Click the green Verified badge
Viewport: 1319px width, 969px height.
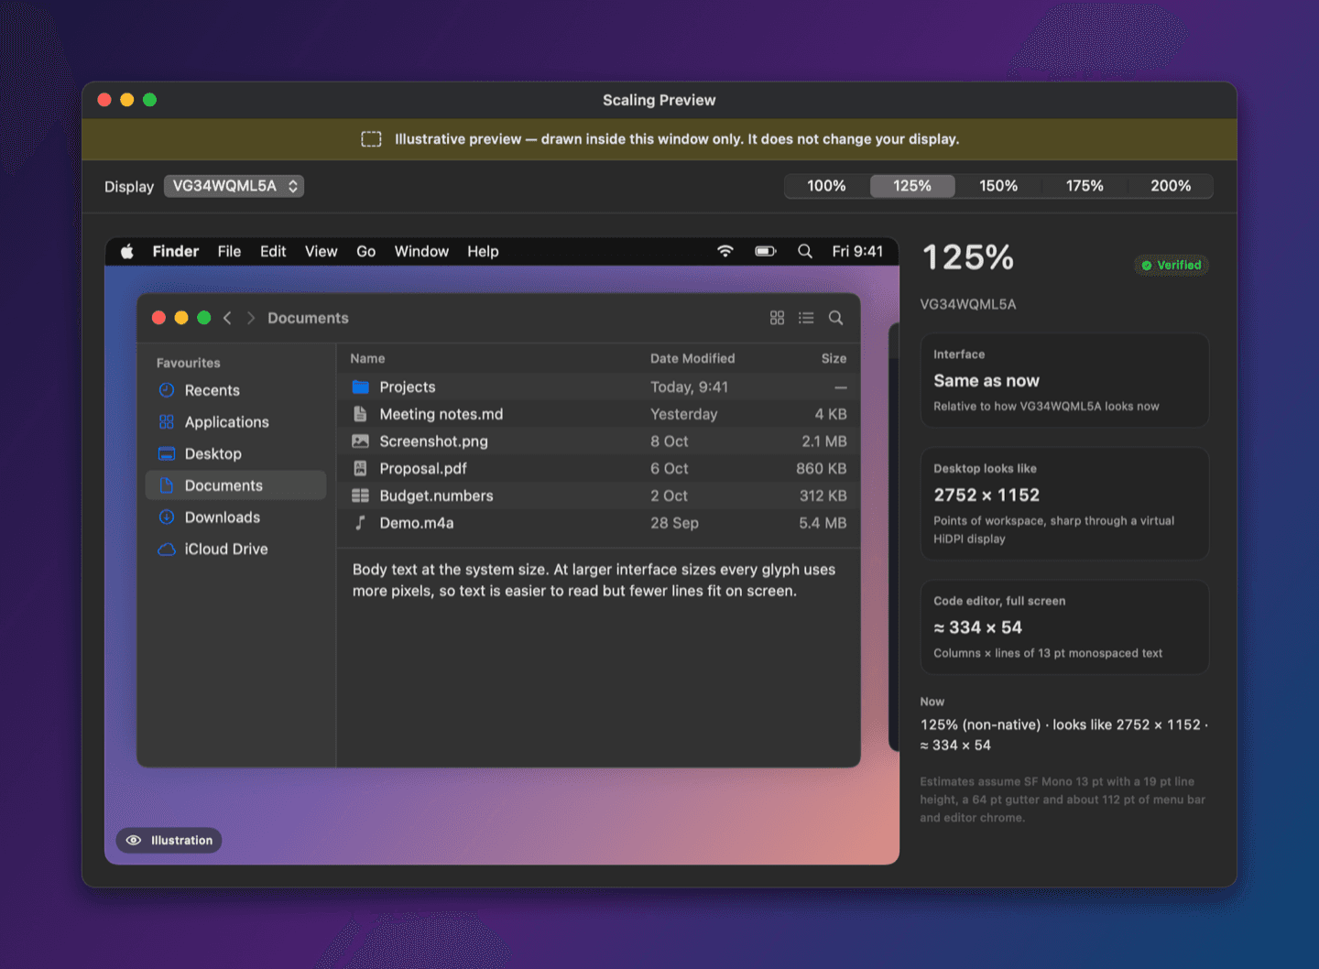(x=1172, y=266)
